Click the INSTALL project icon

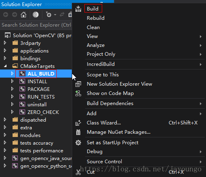(22, 81)
